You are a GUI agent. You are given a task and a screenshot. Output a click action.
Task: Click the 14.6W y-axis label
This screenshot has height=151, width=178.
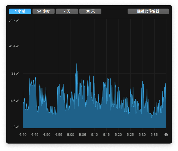click(x=14, y=101)
